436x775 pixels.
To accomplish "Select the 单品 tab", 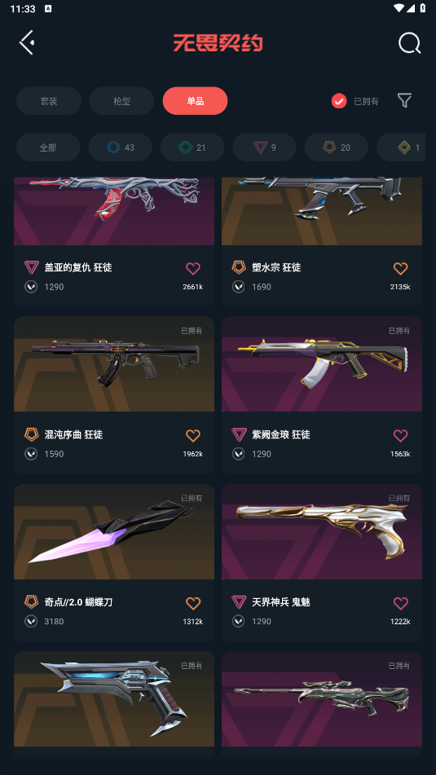I will click(196, 101).
